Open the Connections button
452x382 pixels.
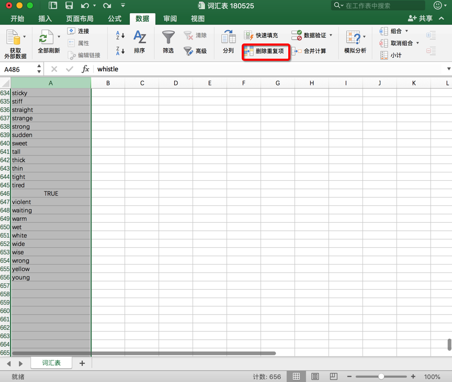point(78,31)
